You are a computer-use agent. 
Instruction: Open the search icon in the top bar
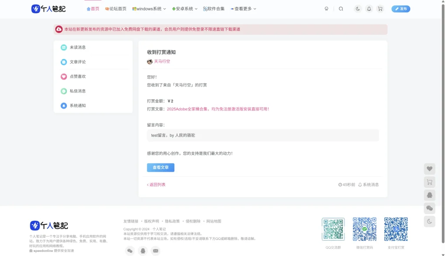pos(341,8)
